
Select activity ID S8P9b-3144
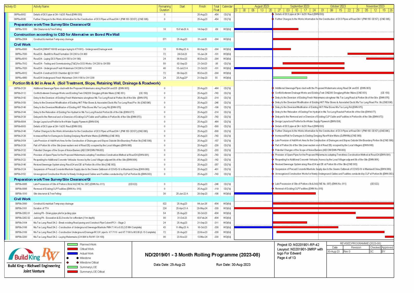pos(20,112)
